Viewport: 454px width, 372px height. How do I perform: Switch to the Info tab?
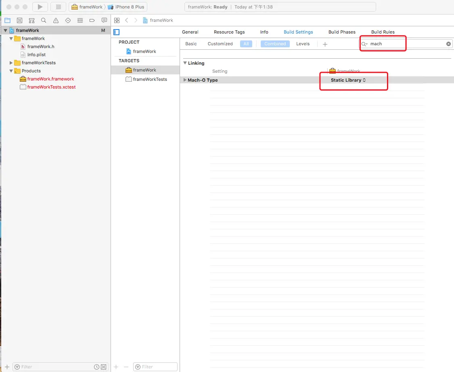(x=264, y=32)
